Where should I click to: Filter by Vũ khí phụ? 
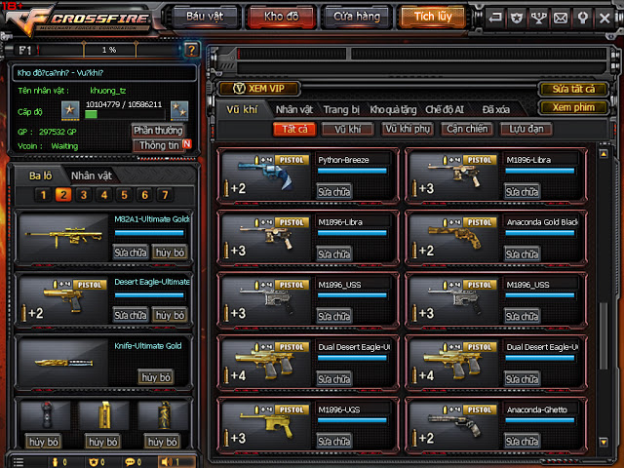point(408,129)
